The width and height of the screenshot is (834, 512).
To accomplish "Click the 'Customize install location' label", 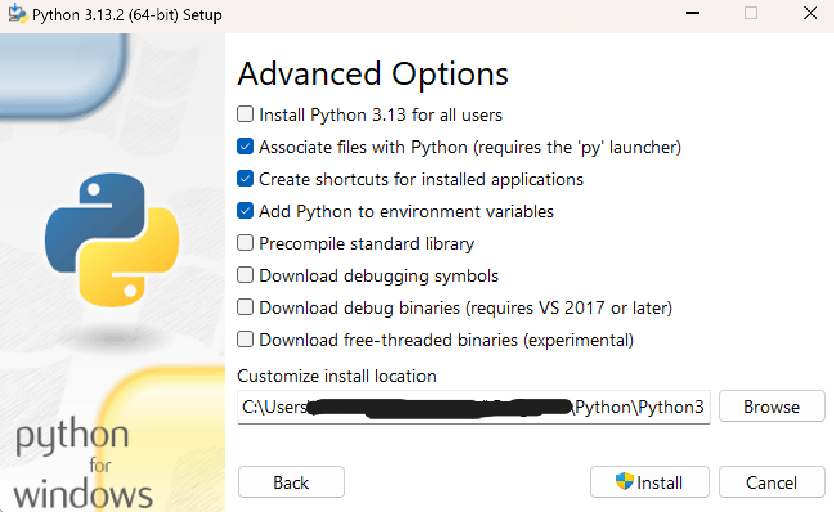I will coord(337,376).
